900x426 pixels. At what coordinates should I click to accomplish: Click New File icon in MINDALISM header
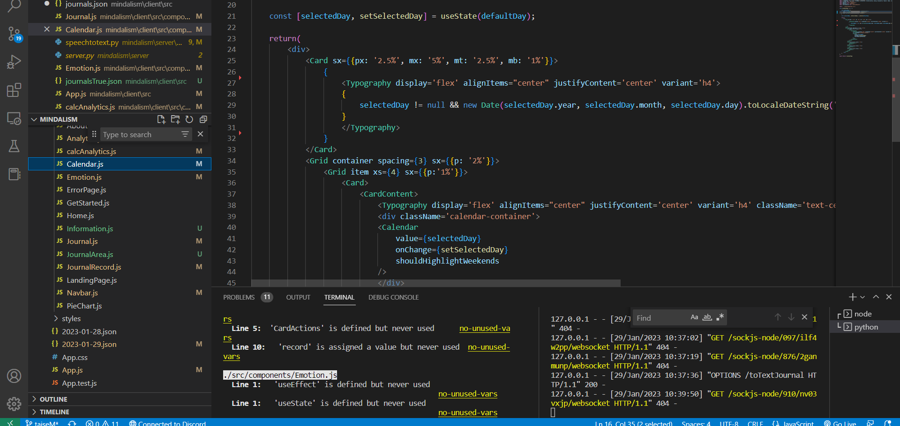[x=161, y=119]
